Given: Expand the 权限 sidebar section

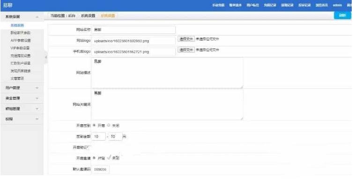Looking at the screenshot, I should [x=22, y=119].
